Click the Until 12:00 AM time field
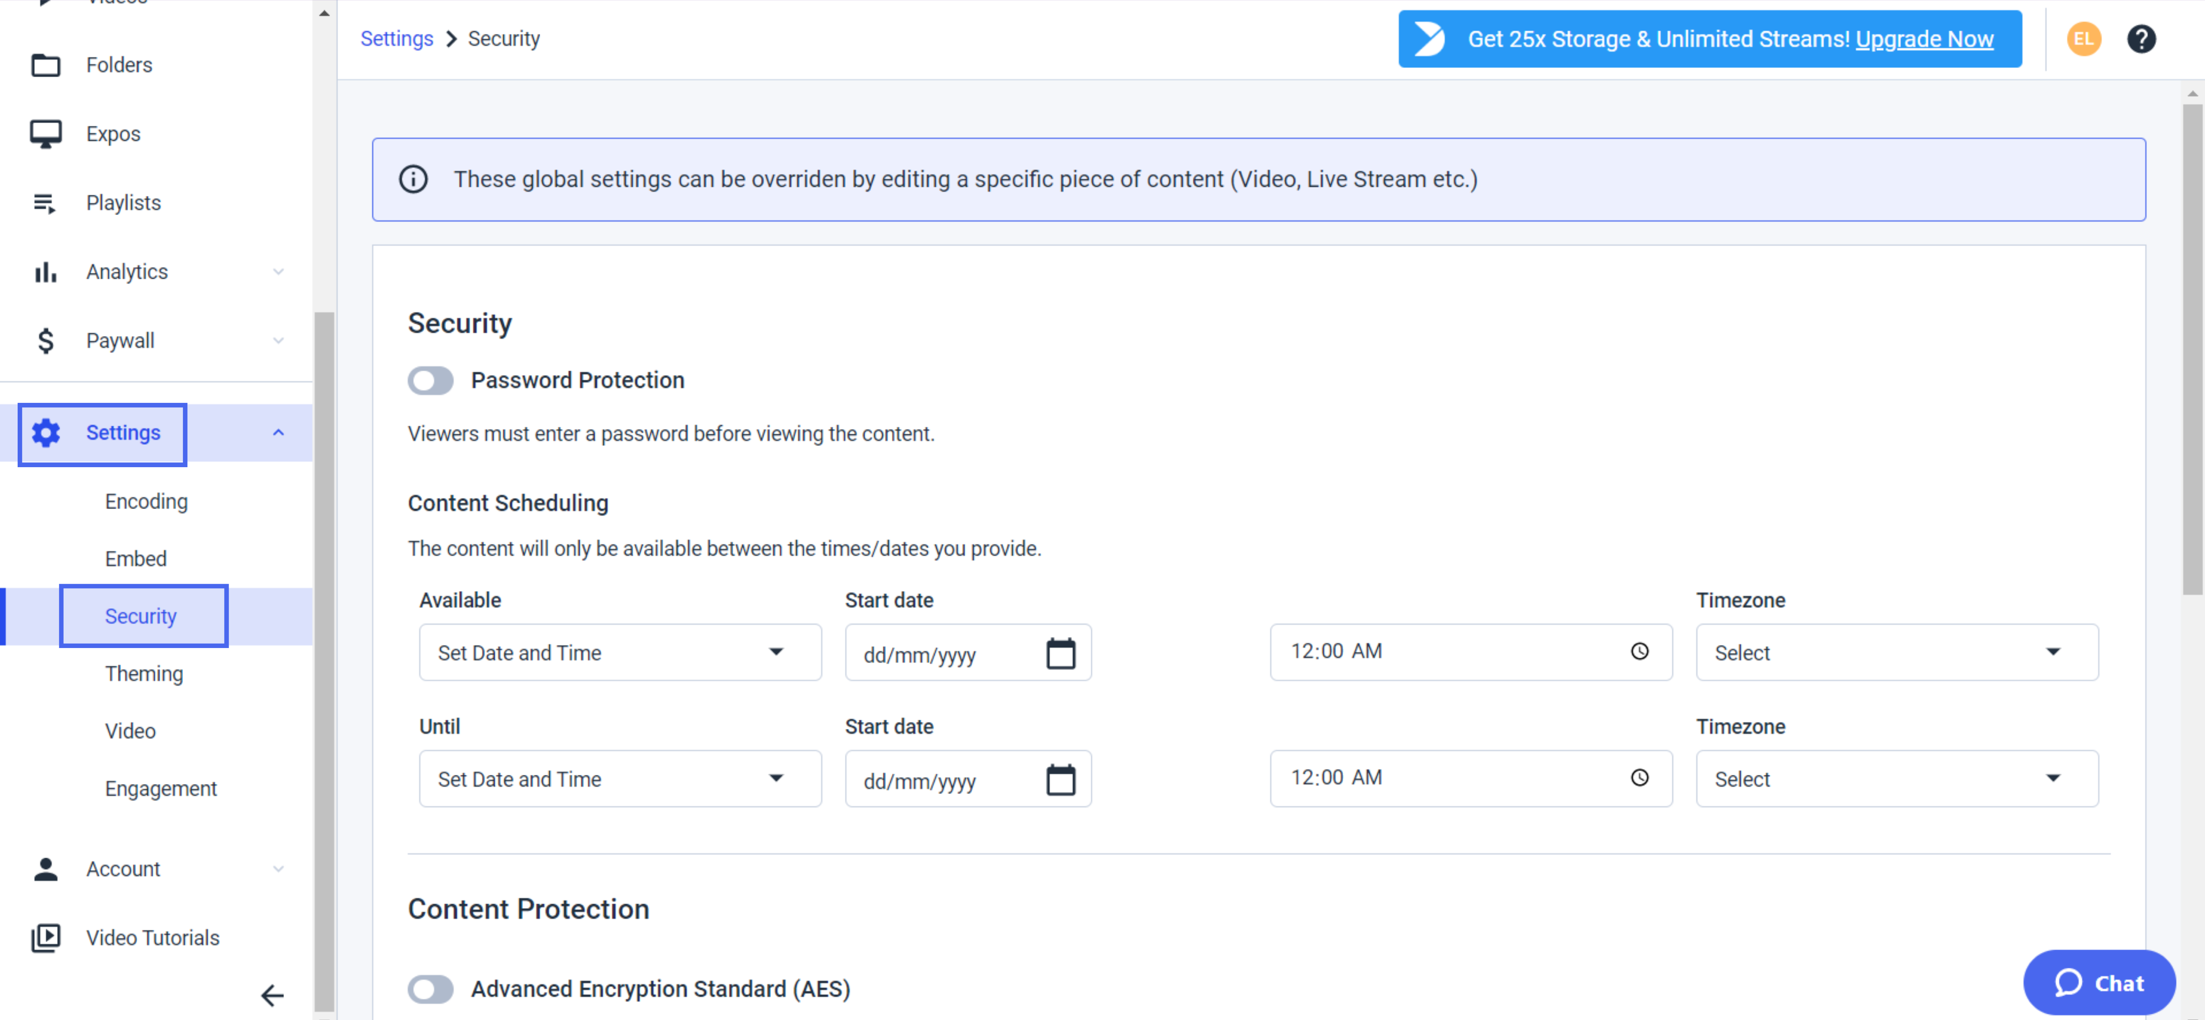This screenshot has height=1020, width=2205. (1471, 779)
